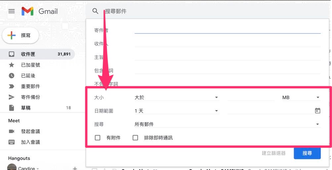This screenshot has height=170, width=332.
Task: Click the 31,891 inbox unread count
Action: pos(64,54)
